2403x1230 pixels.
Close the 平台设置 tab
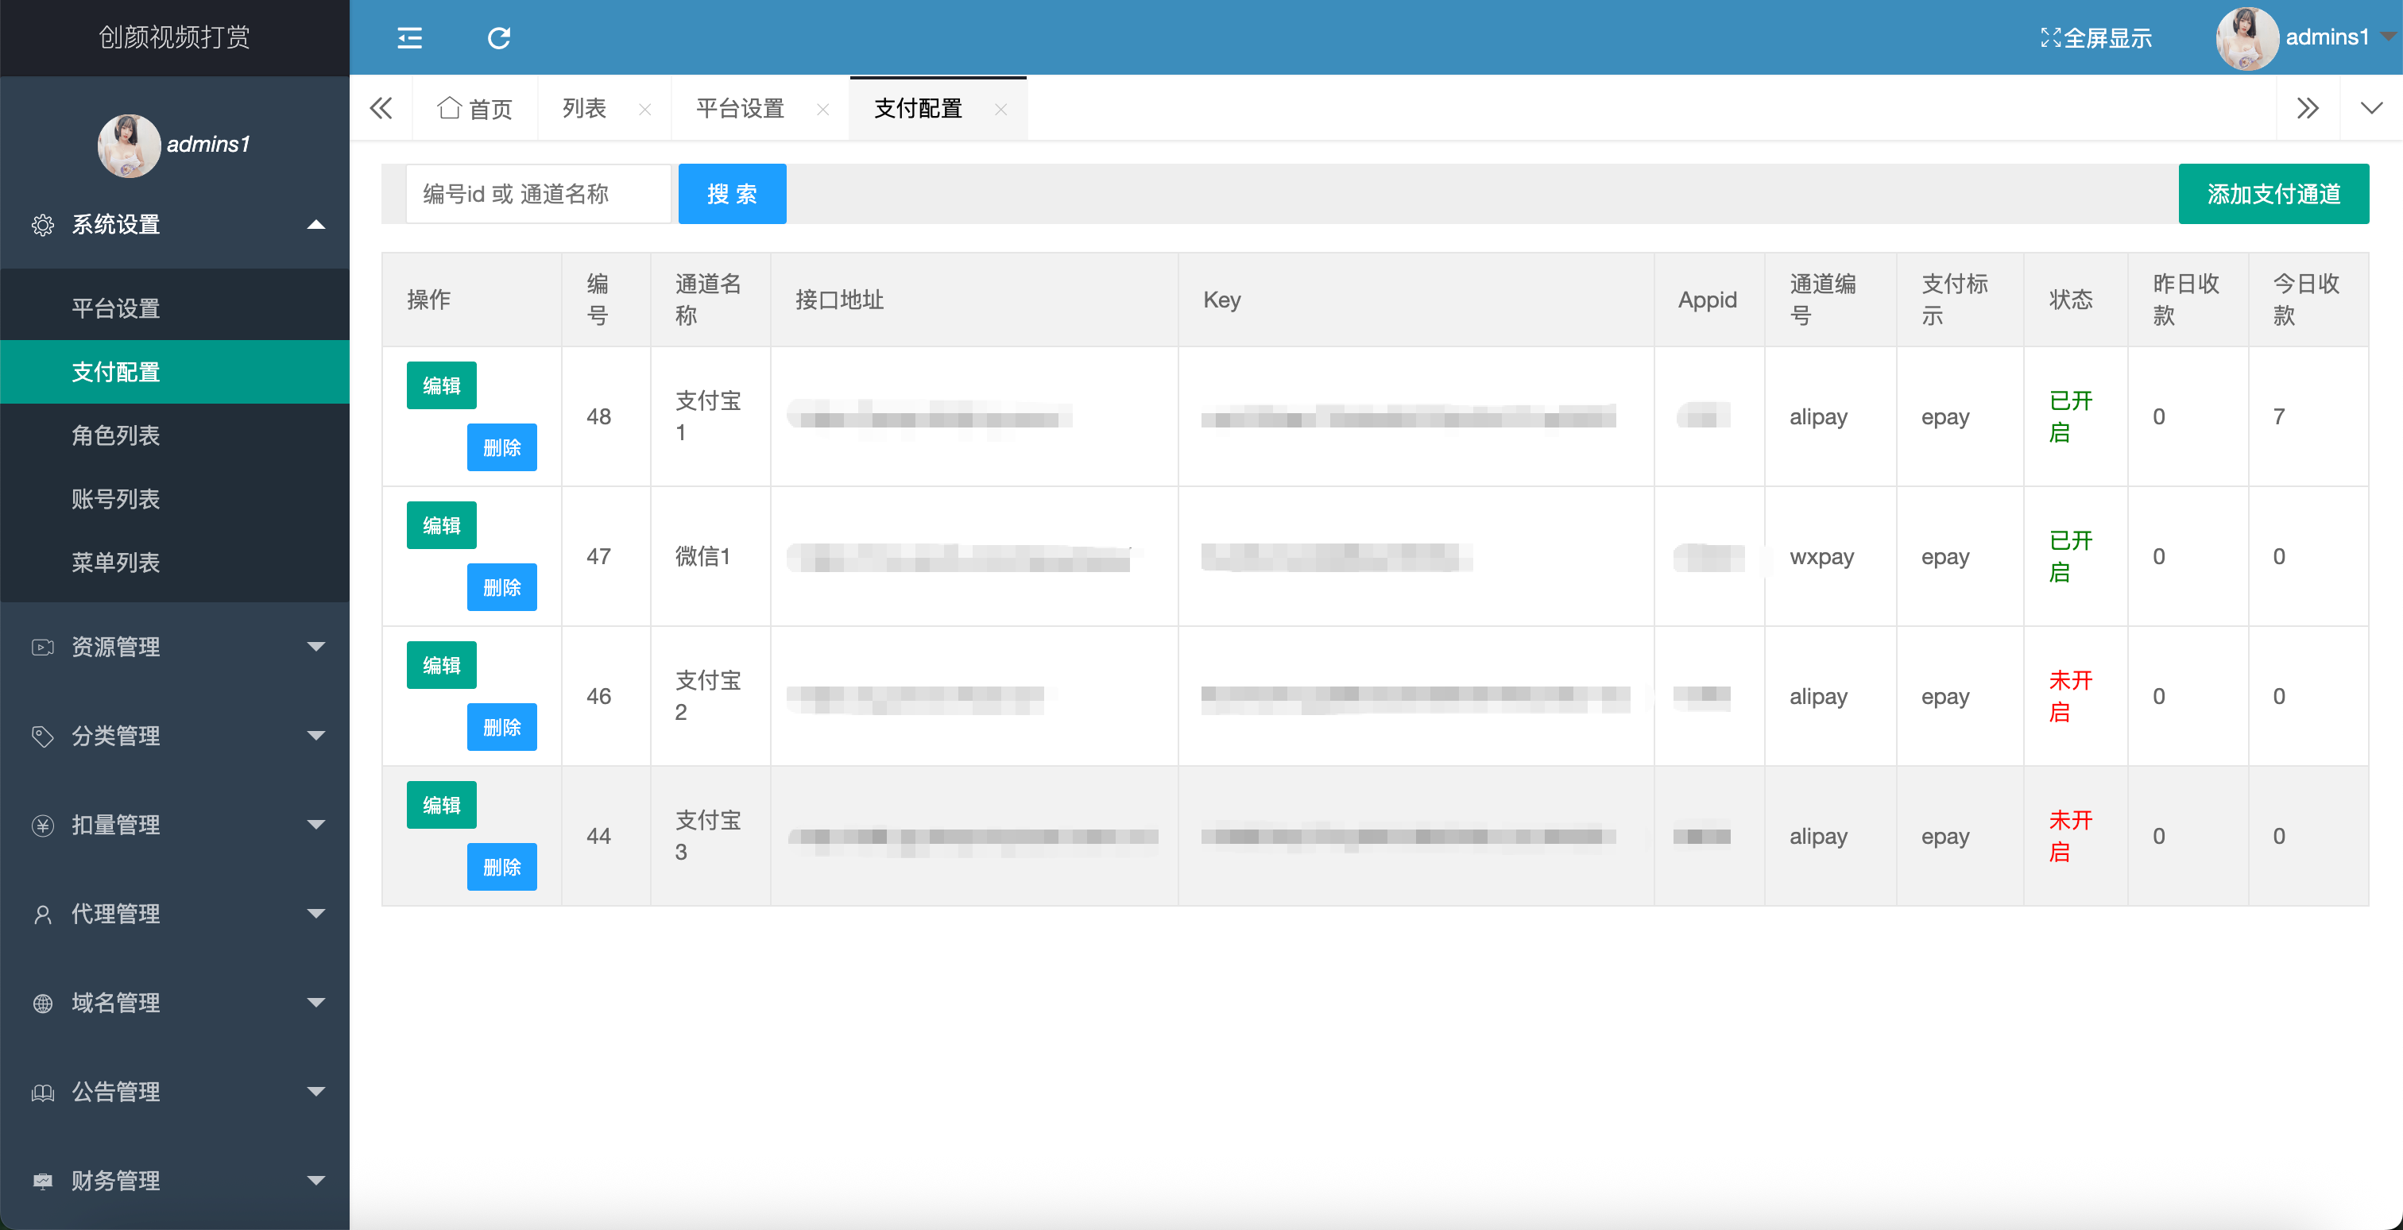click(822, 109)
